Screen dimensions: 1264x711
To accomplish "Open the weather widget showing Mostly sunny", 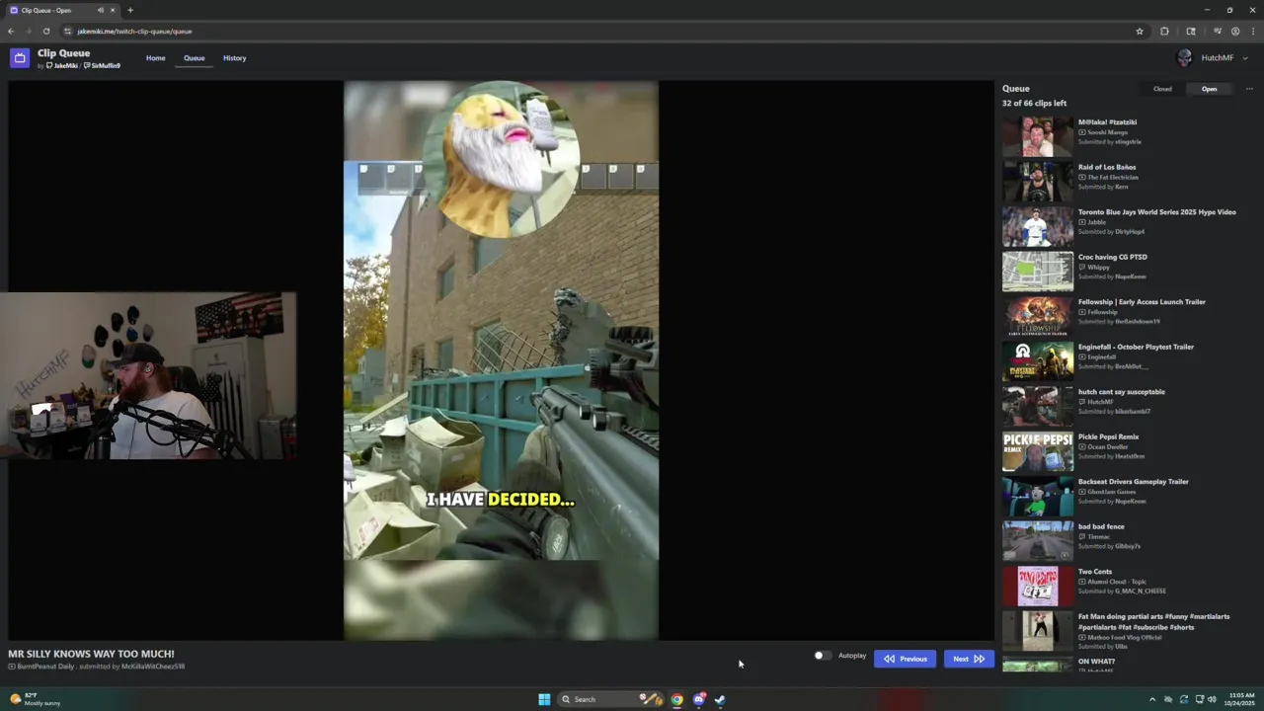I will (36, 699).
